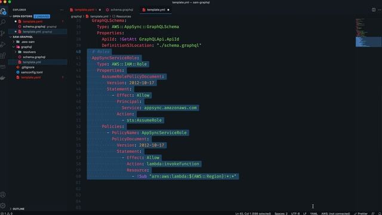Click the AppSyncServiceRole key on line 41
This screenshot has height=215, width=382.
point(114,58)
